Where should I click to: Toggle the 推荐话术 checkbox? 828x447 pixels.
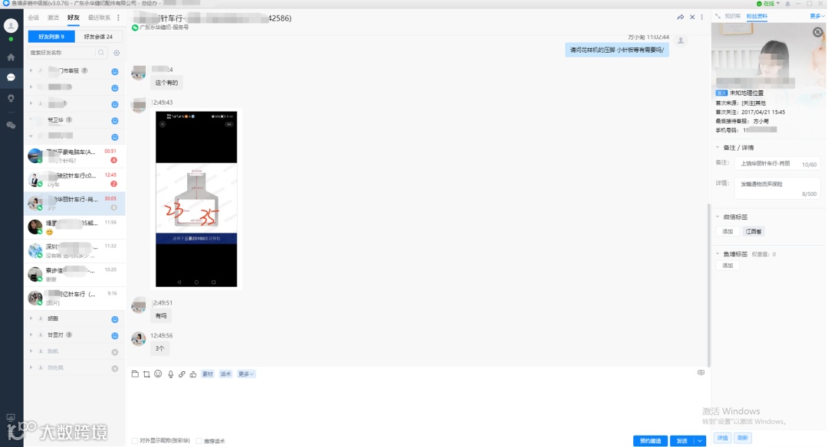pos(199,441)
